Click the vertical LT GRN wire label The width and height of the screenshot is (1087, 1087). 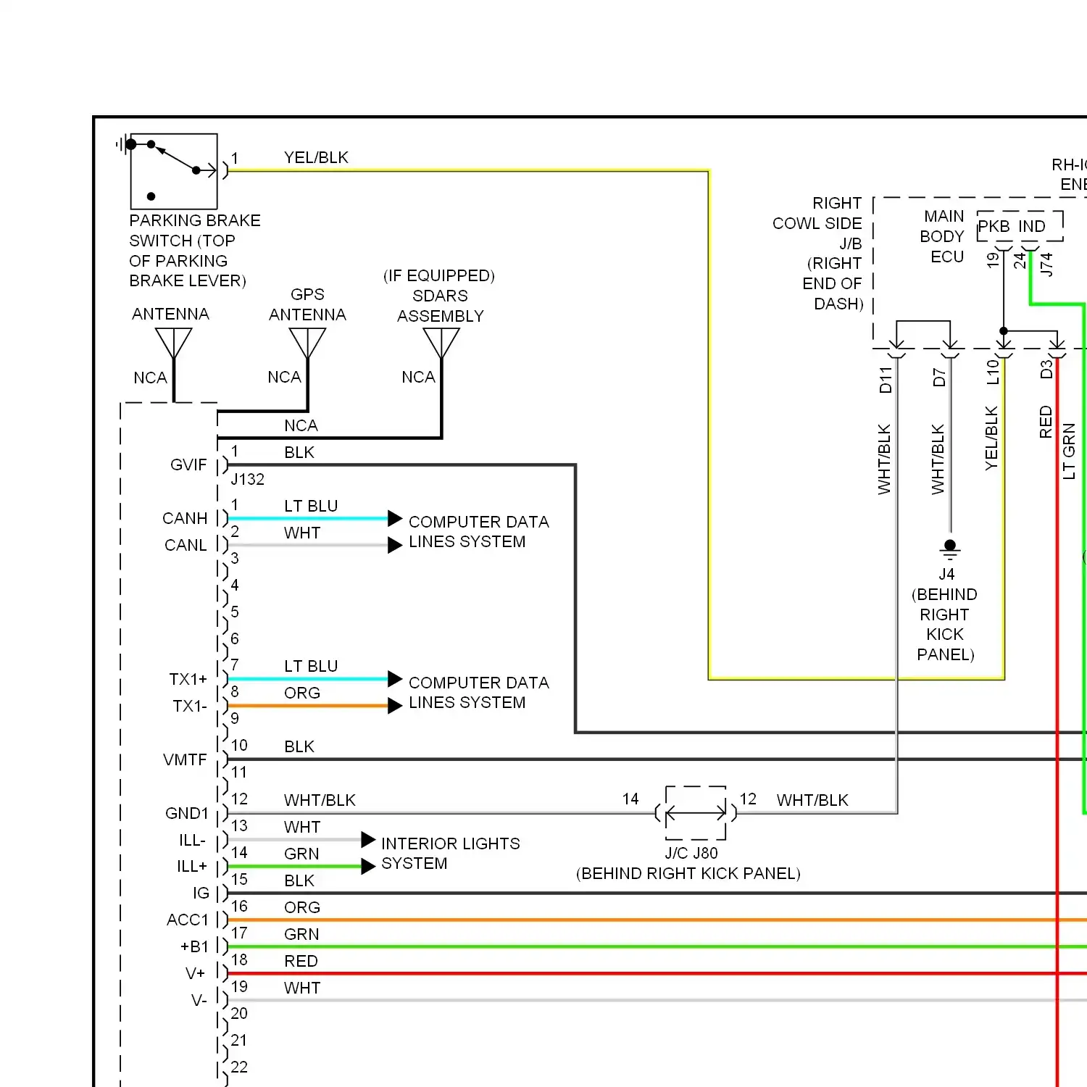(x=1069, y=451)
